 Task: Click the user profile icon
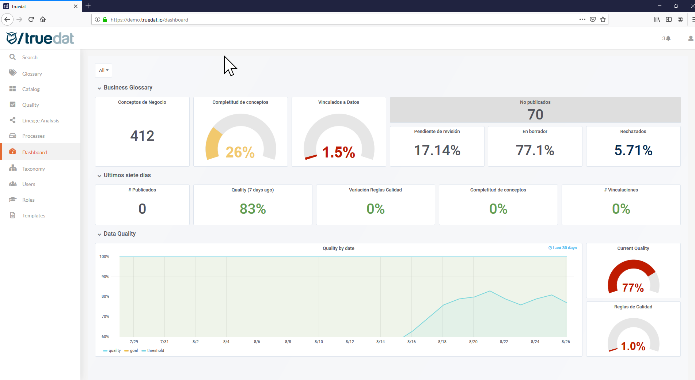click(690, 38)
